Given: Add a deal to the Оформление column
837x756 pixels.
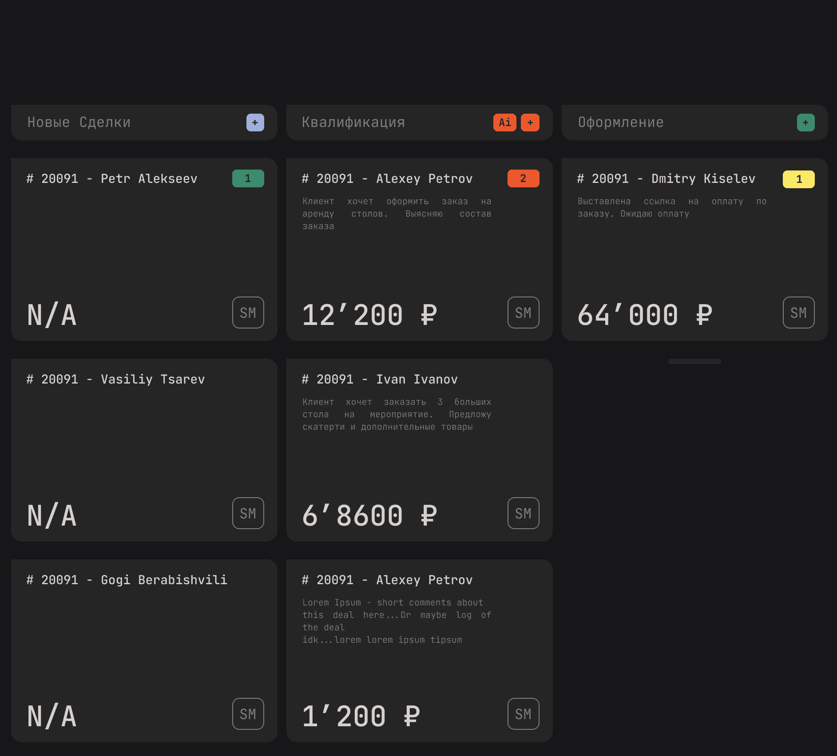Looking at the screenshot, I should pyautogui.click(x=805, y=123).
